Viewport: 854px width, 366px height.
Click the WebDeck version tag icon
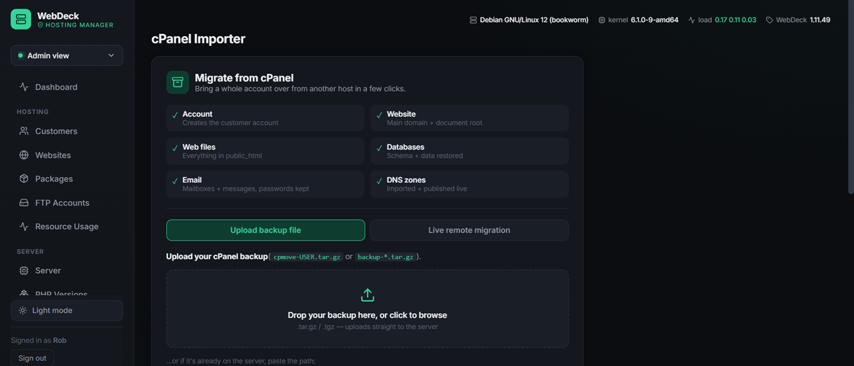pyautogui.click(x=769, y=20)
